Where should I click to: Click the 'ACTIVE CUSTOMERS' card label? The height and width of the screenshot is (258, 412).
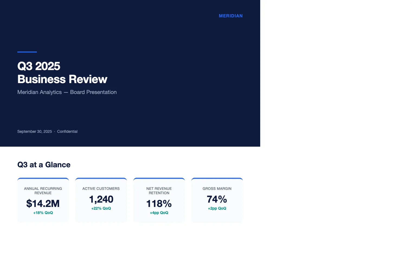tap(101, 188)
